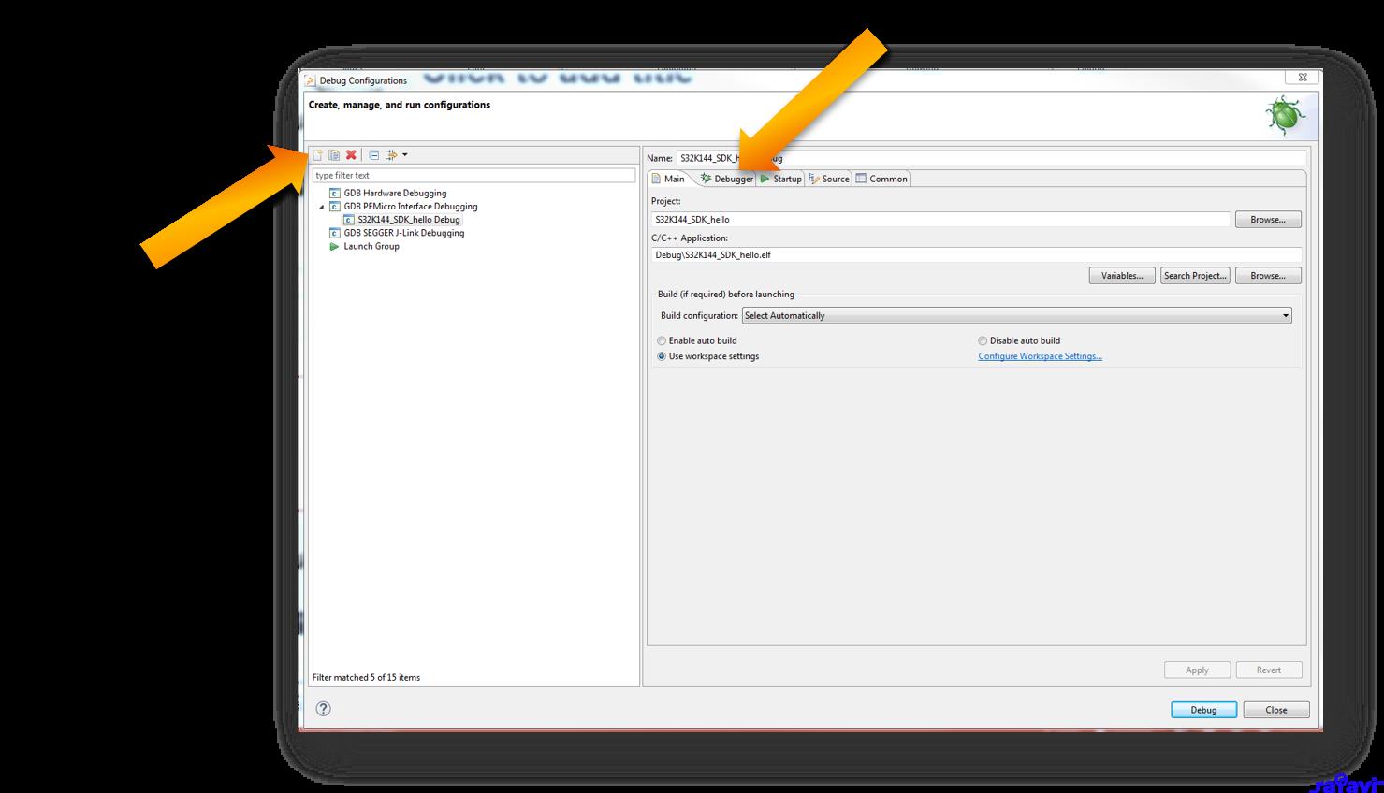Open the filter menu dropdown arrow
Viewport: 1384px width, 793px height.
coord(405,155)
